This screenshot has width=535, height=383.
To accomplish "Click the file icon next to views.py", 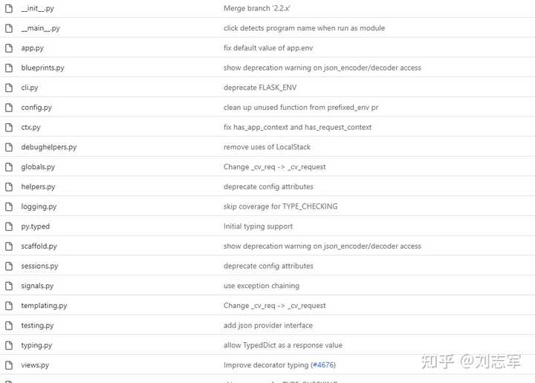I will coord(9,365).
